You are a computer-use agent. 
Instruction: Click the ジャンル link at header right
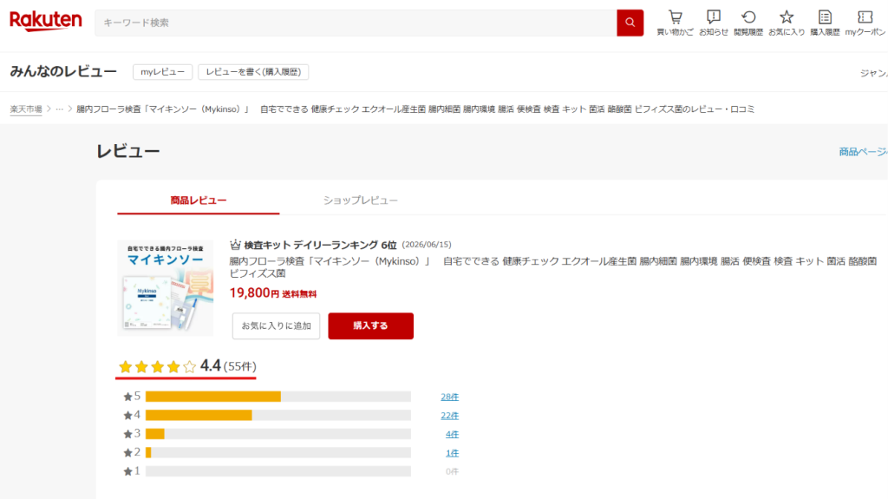coord(873,73)
